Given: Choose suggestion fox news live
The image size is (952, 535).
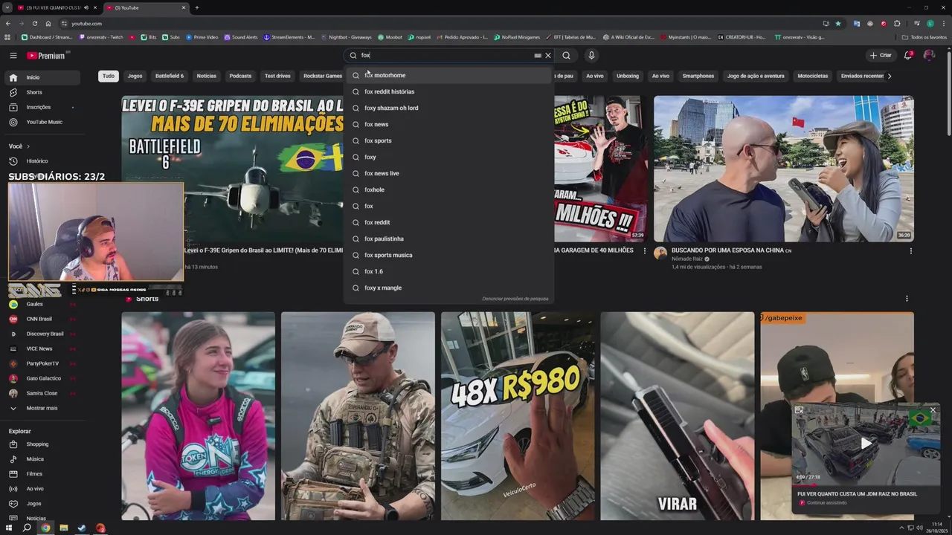Looking at the screenshot, I should pos(448,173).
